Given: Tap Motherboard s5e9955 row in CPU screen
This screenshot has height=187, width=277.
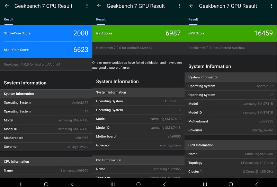Looking at the screenshot, I should click(x=46, y=138).
